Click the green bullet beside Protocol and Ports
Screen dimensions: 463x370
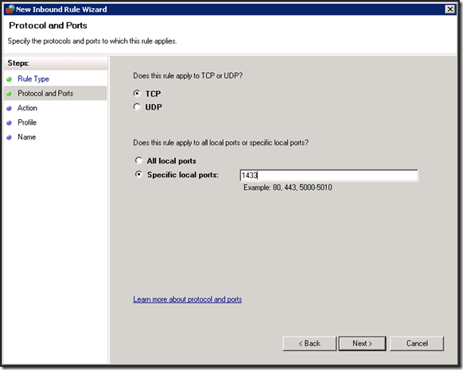[10, 94]
